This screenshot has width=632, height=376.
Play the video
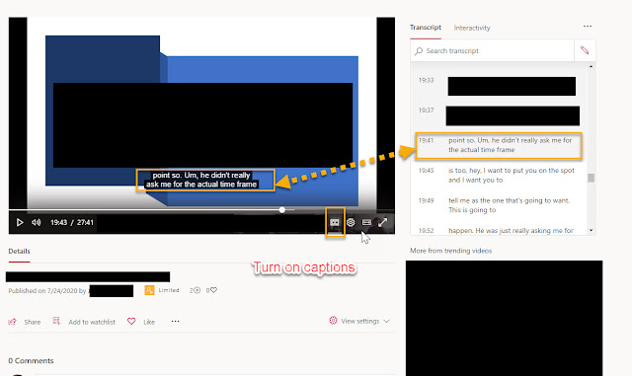click(20, 222)
